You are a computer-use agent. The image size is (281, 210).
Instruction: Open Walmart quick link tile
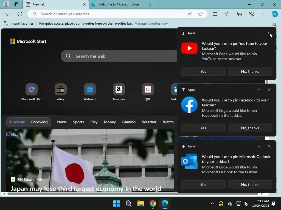(x=90, y=92)
